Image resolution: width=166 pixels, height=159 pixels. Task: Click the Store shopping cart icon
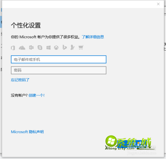click(x=81, y=47)
